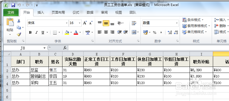The image size is (229, 101).
Task: Decrease font size with the smaller A icon
Action: tap(91, 23)
